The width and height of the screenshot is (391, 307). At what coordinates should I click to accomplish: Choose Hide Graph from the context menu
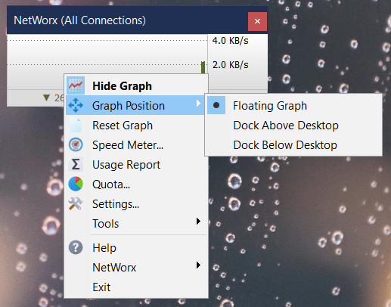coord(136,85)
